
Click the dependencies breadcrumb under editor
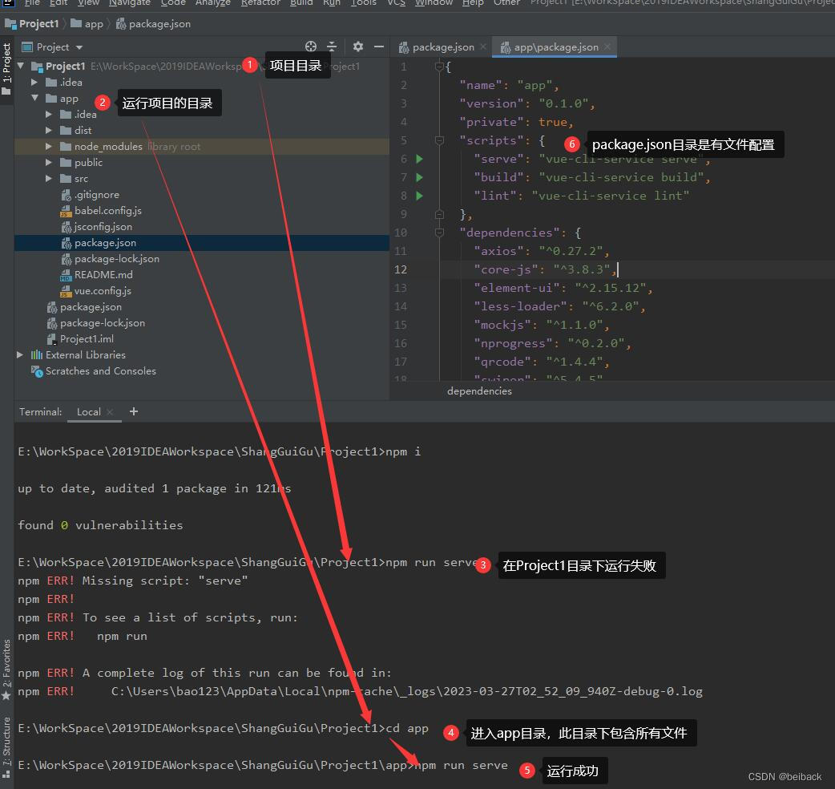tap(479, 391)
